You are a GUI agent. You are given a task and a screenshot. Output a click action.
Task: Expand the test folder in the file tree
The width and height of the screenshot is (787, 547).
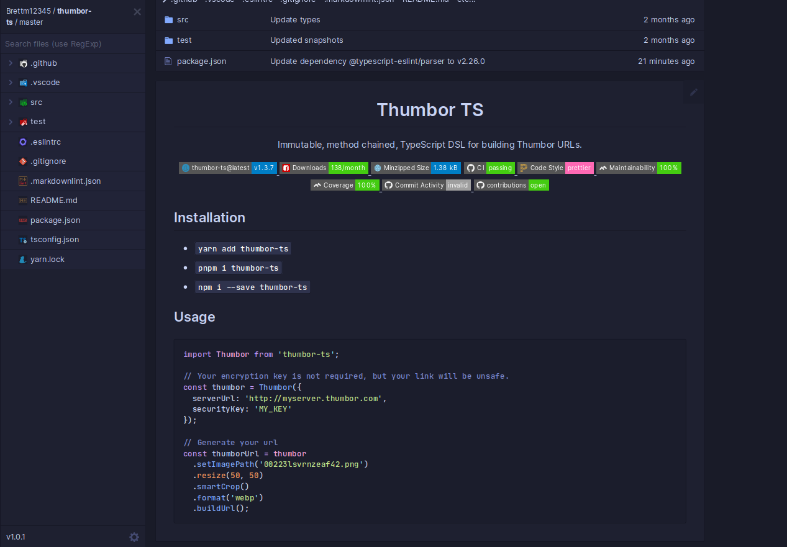[x=10, y=121]
